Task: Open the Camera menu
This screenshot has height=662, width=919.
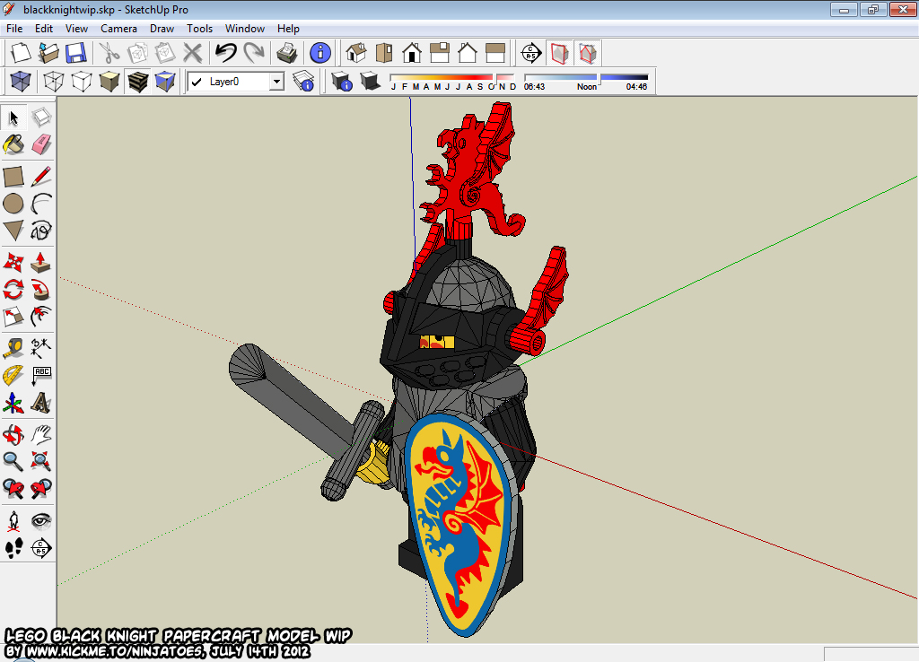Action: (118, 28)
